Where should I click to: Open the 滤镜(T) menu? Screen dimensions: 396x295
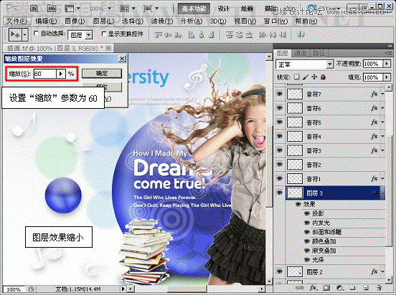(162, 21)
